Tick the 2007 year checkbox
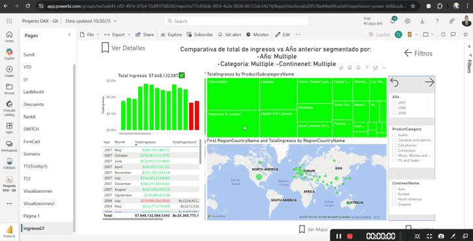 [x=394, y=102]
